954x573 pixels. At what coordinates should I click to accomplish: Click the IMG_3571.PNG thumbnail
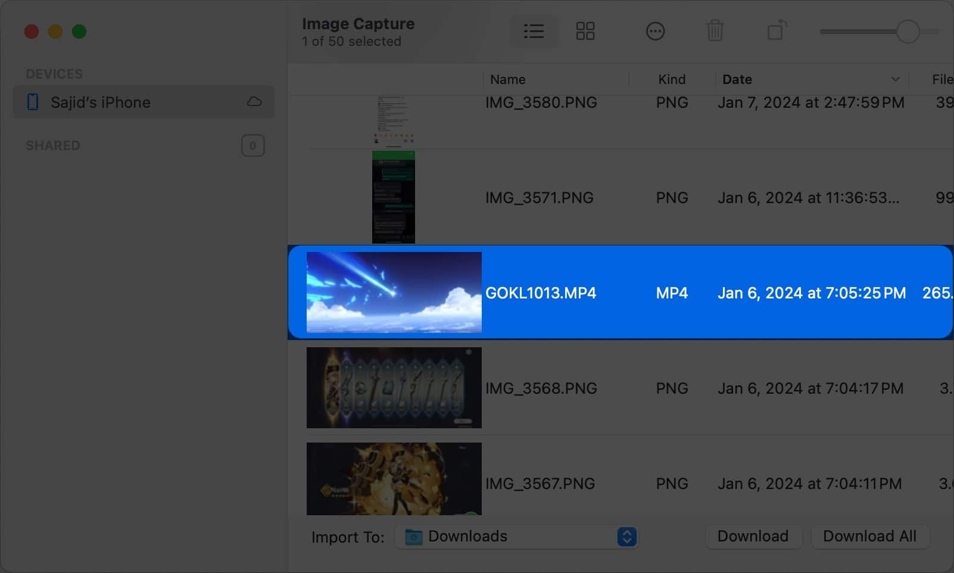point(393,197)
